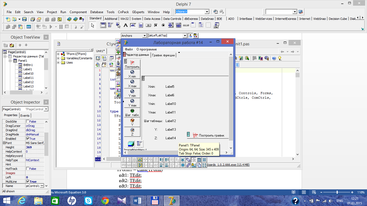Switch to the Events tab in Object Inspector

point(25,116)
